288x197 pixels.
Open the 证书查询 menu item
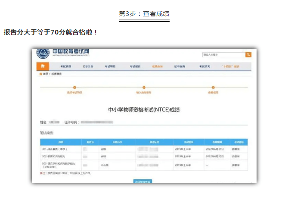point(180,66)
